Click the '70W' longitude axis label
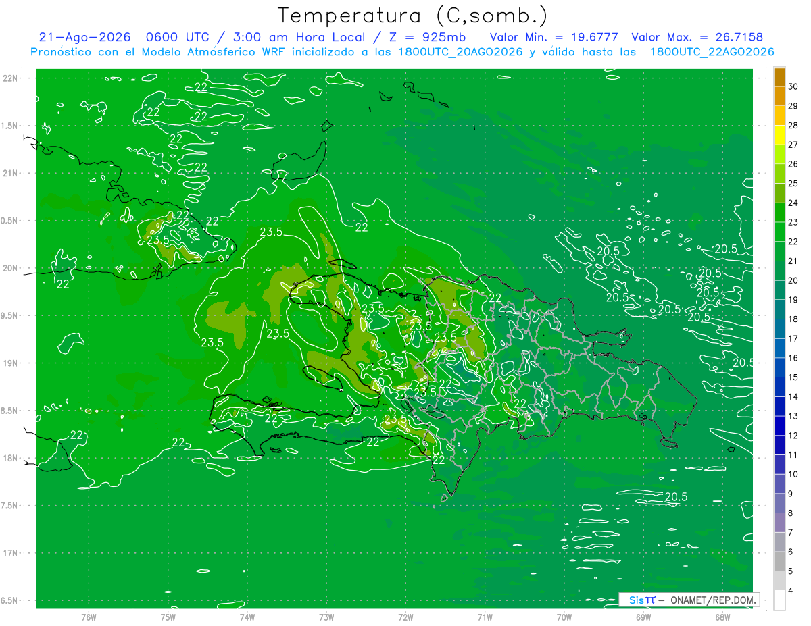The width and height of the screenshot is (811, 626). (564, 617)
